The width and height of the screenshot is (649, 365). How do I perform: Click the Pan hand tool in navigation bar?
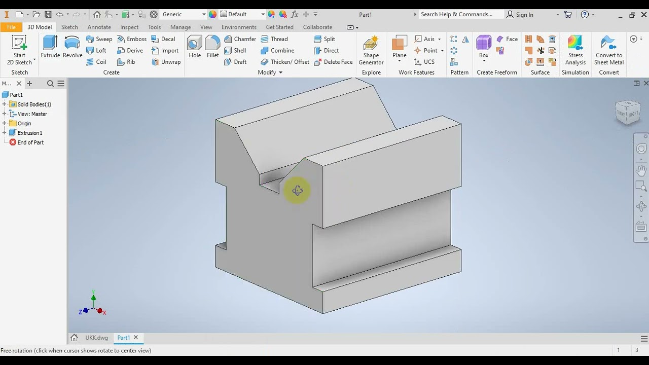(x=641, y=170)
